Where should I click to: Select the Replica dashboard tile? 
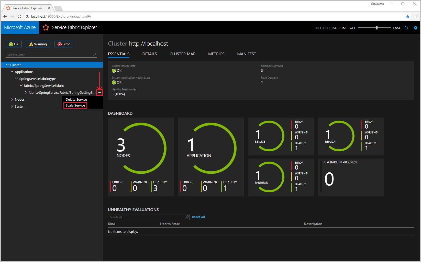coord(351,137)
